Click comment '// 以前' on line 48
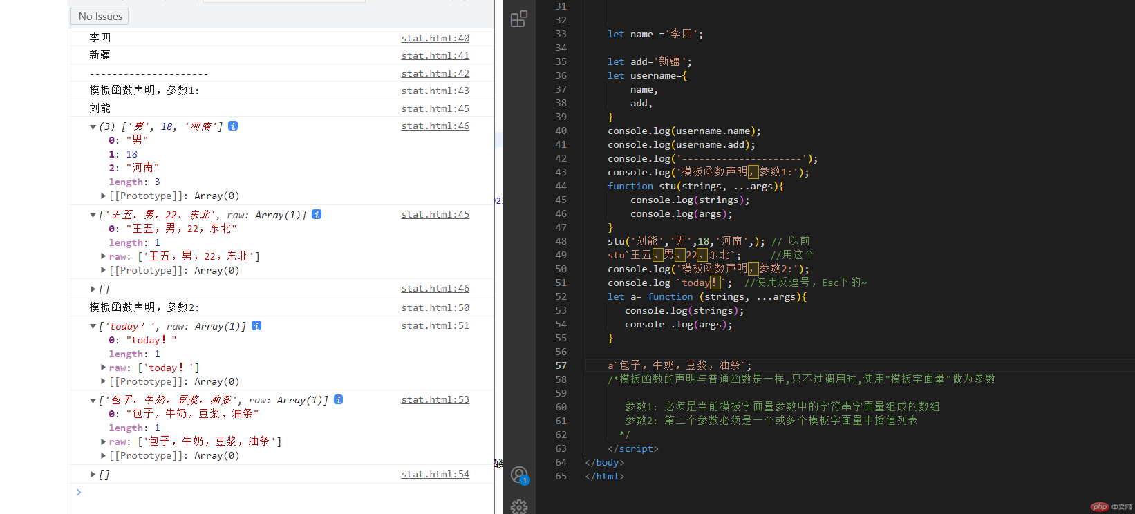Viewport: 1135px width, 514px height. coord(791,241)
